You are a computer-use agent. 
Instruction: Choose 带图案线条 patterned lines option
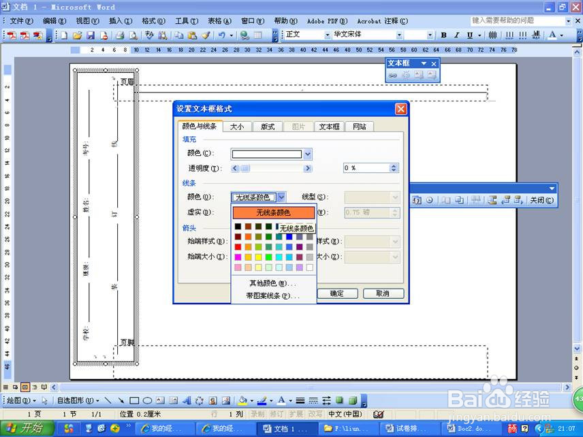[273, 296]
